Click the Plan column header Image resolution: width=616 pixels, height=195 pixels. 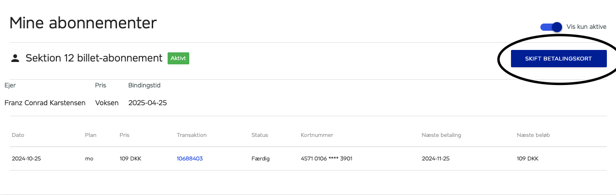(91, 135)
